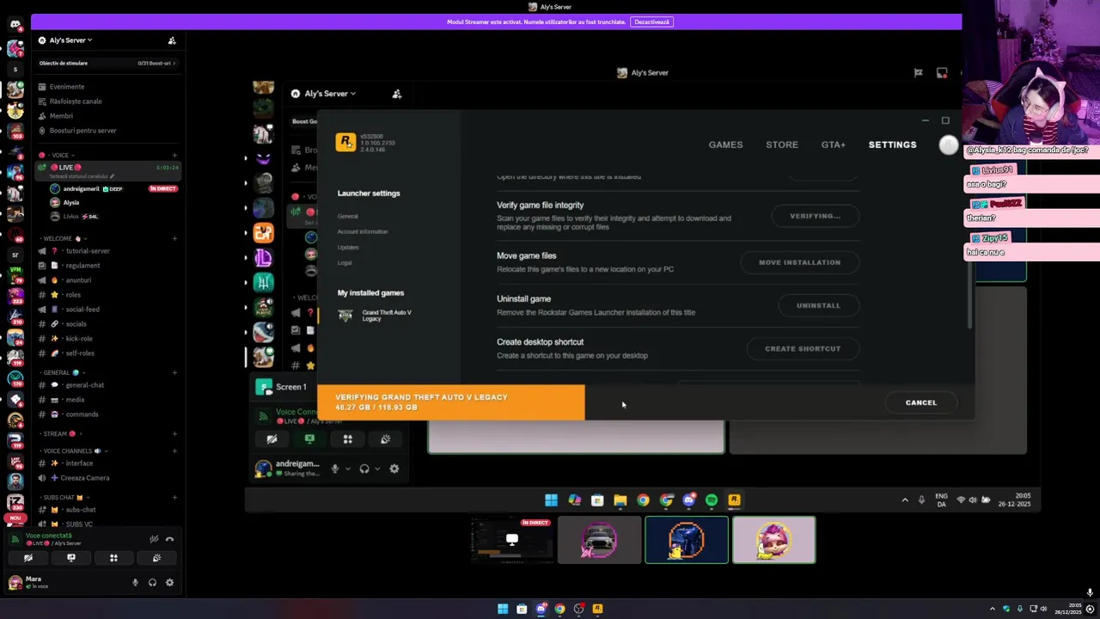Screen dimensions: 1100x619
Task: Open the Activities button in the voice panel
Action: tap(113, 558)
